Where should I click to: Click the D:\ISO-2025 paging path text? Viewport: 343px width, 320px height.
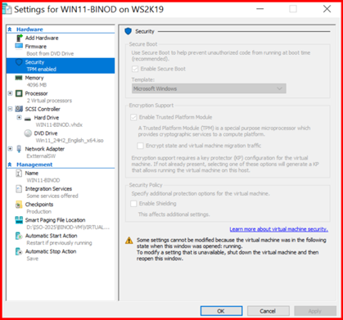[x=68, y=227]
